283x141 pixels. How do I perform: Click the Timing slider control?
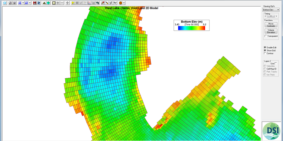coord(271,16)
